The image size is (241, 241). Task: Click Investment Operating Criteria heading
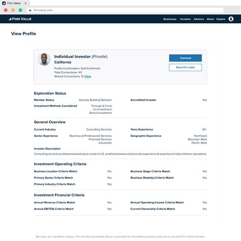[x=60, y=164]
